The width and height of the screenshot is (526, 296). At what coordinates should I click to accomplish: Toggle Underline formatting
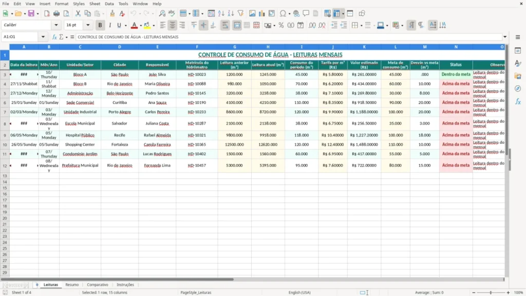click(x=119, y=25)
